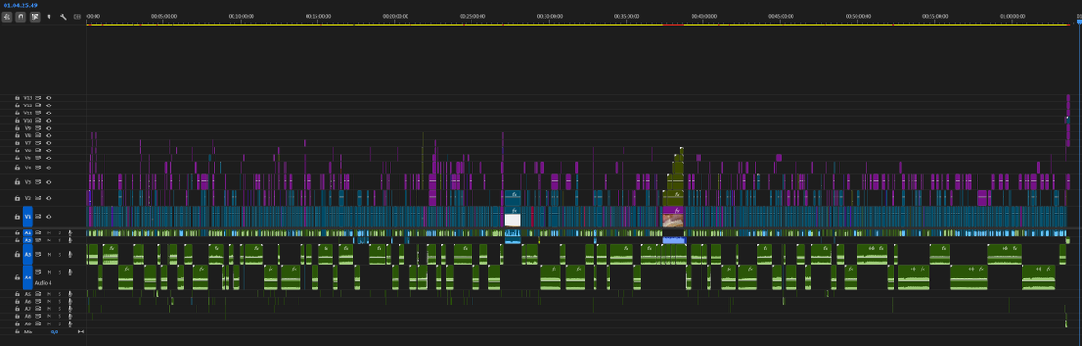Toggle Snap in Timeline magnet icon
The image size is (1082, 346).
(21, 16)
